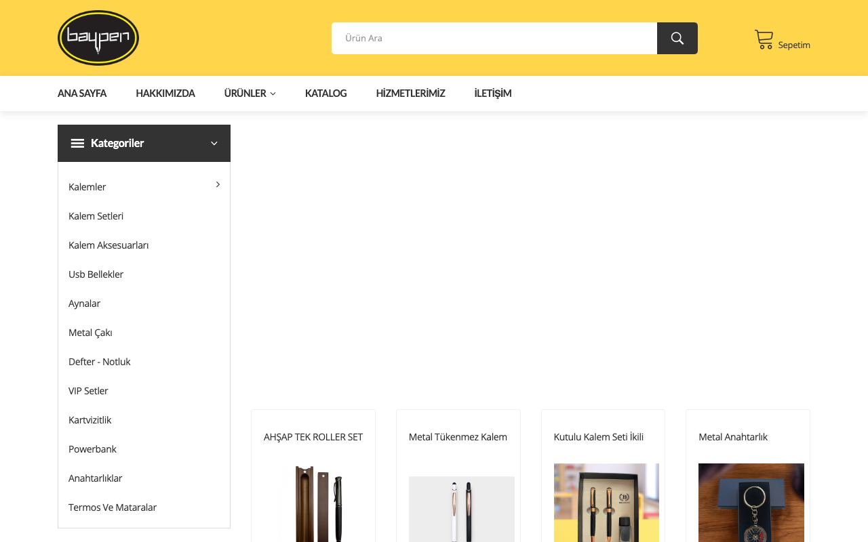This screenshot has height=542, width=868.
Task: Open the Ürünler dropdown menu
Action: (250, 93)
